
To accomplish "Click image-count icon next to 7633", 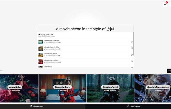I will pyautogui.click(x=60, y=43).
